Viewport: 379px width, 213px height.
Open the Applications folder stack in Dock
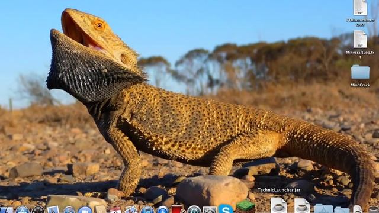click(x=324, y=208)
